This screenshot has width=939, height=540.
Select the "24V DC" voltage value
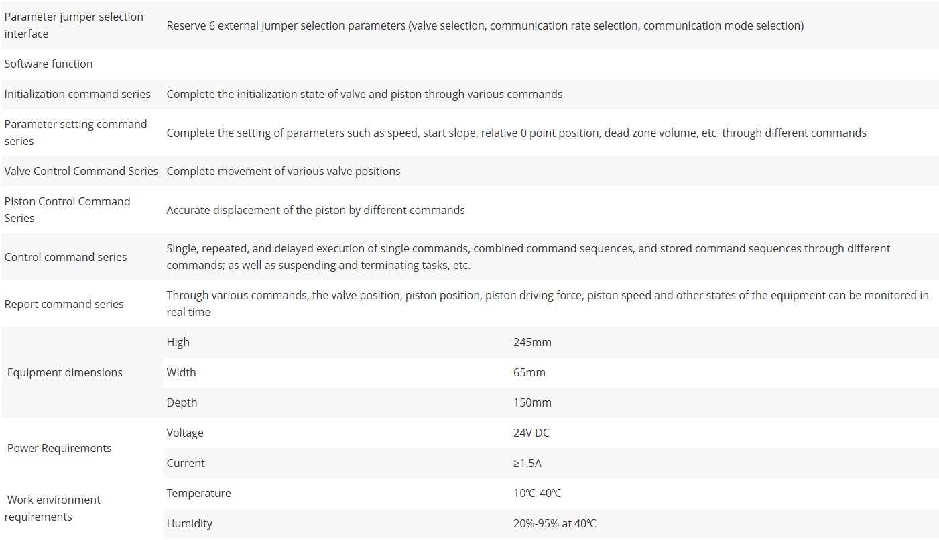click(531, 433)
